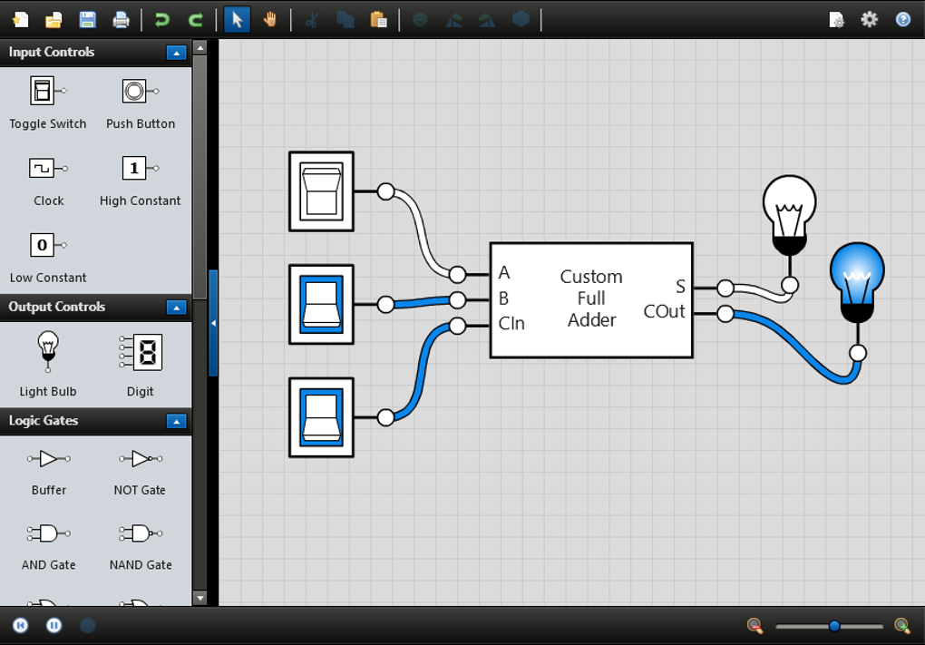Open the help question mark
925x645 pixels.
tap(902, 20)
